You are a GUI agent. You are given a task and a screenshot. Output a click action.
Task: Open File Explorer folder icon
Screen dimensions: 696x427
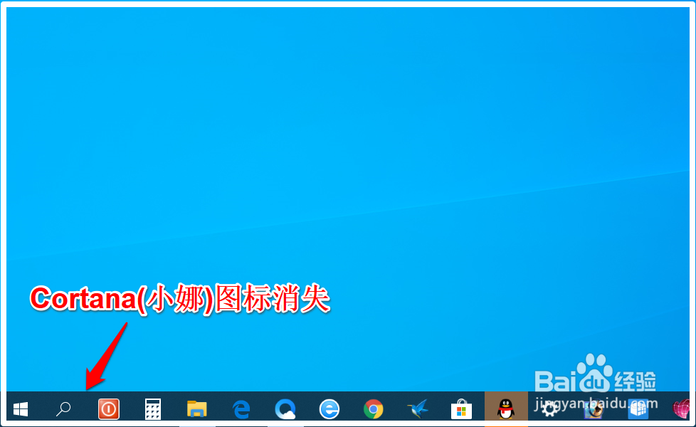[196, 408]
